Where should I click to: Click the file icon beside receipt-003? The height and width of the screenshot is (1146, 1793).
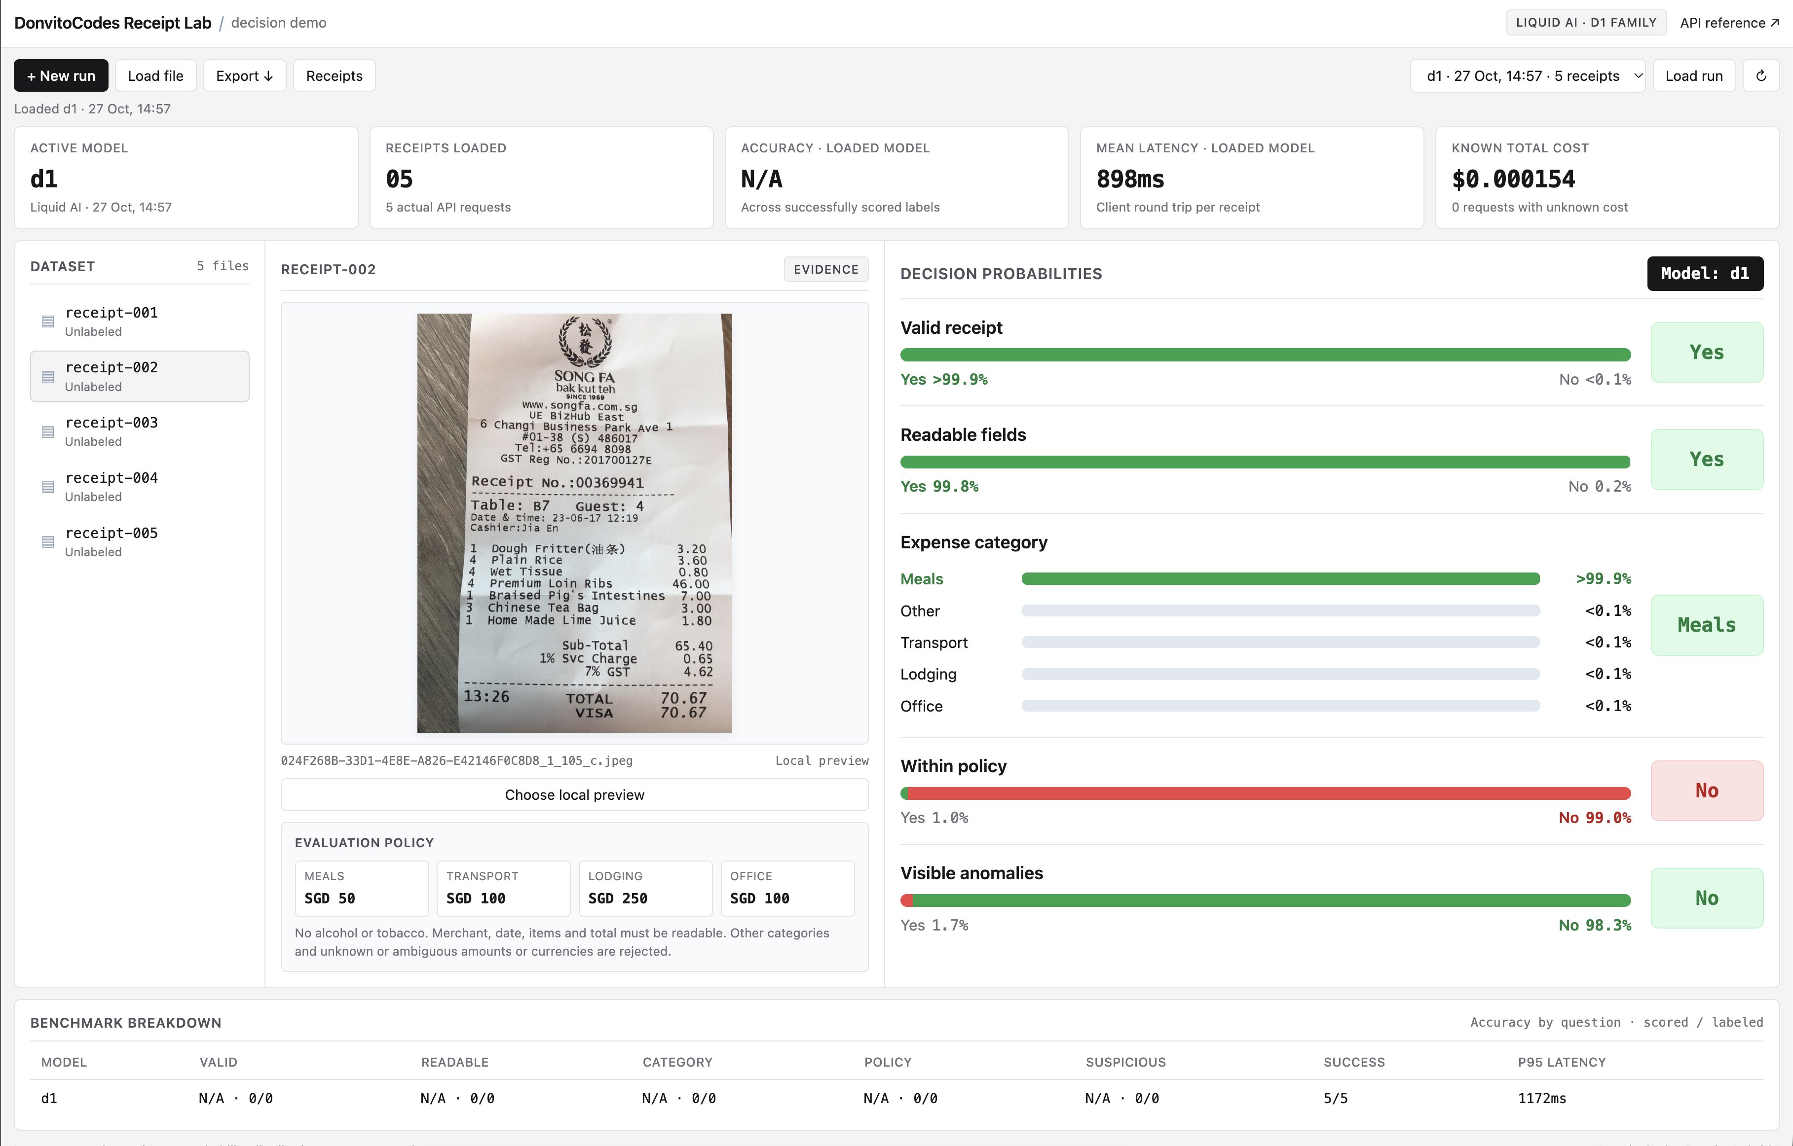click(48, 431)
